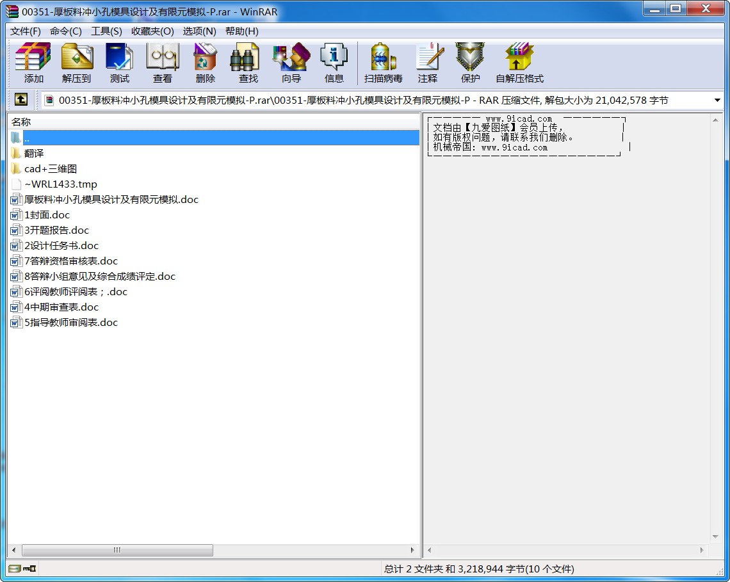
Task: Run the 测试 (Test) archive tool
Action: tap(119, 63)
